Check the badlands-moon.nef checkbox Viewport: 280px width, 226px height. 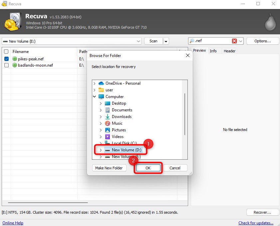point(6,65)
